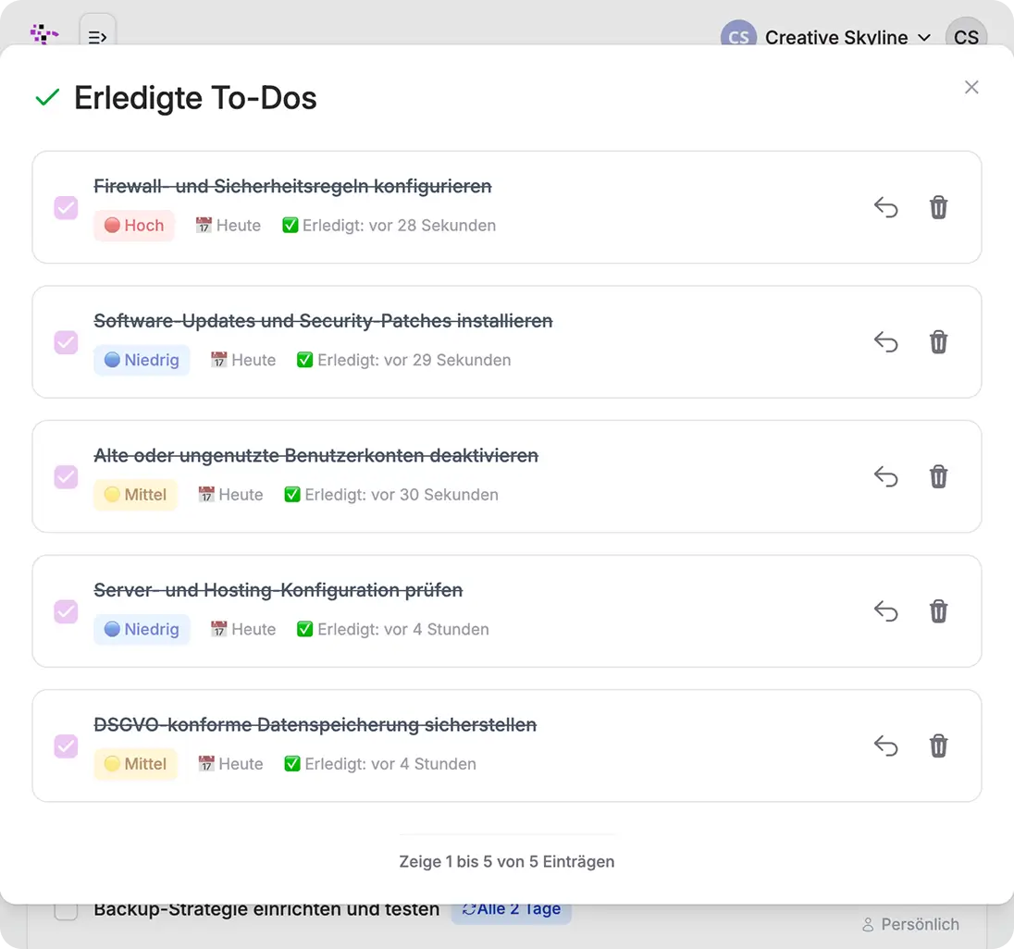Undo completion of Alte Benutzerkonten deaktivieren
This screenshot has height=949, width=1014.
pos(885,477)
